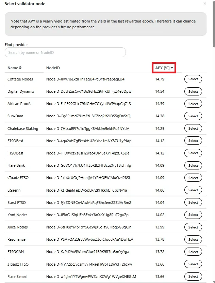Click the Find provider search field

click(x=65, y=53)
